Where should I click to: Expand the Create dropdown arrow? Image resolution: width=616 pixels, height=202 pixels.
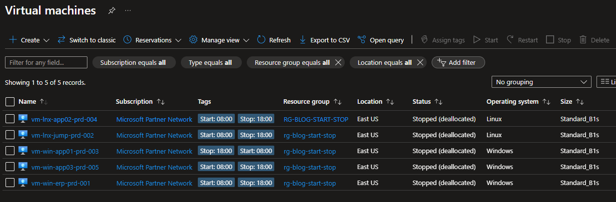click(46, 40)
